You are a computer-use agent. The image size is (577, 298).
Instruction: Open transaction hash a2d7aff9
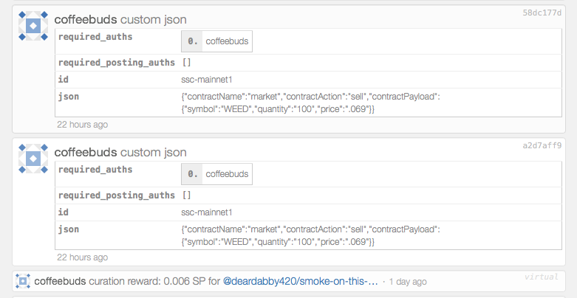pos(542,145)
